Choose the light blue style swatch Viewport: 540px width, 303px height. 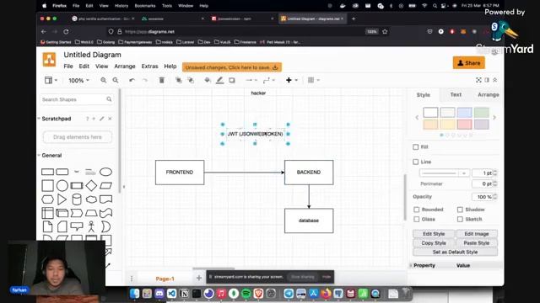click(464, 112)
